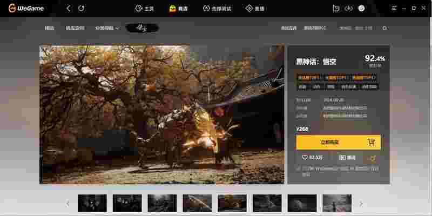Select the first screenshot thumbnail
This screenshot has width=432, height=216.
click(92, 204)
